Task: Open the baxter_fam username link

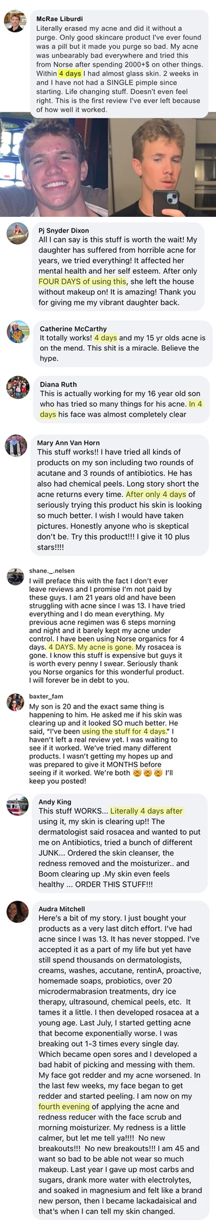Action: [x=46, y=696]
